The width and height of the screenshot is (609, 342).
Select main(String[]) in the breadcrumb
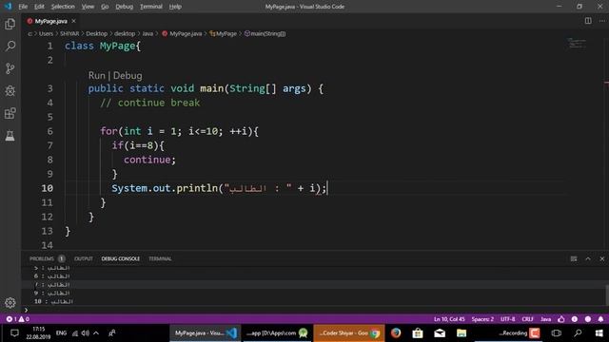coord(265,34)
